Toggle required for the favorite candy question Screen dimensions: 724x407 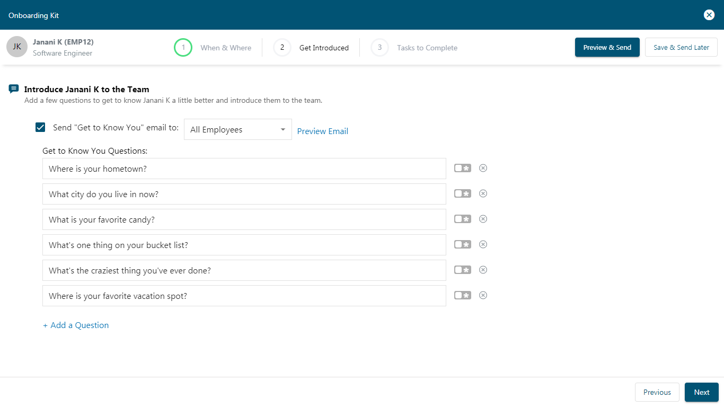(462, 219)
